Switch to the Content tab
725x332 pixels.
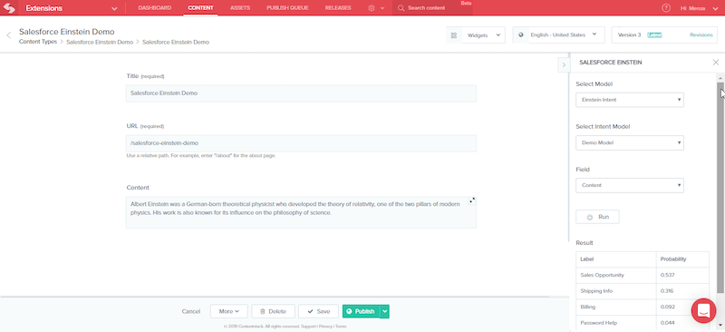tap(200, 8)
